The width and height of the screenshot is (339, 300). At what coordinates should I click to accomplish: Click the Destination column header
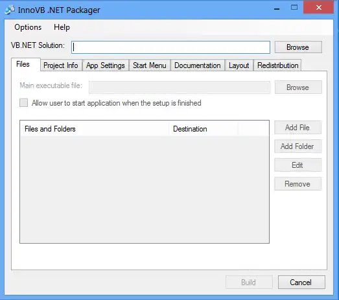coord(204,129)
